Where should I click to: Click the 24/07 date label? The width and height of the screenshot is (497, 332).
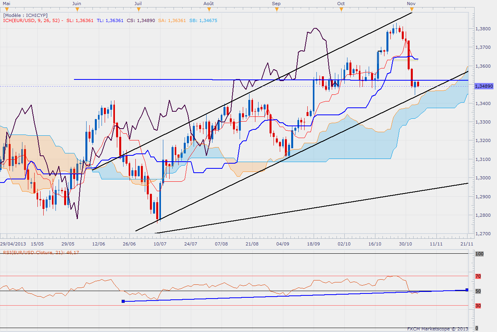(x=190, y=244)
